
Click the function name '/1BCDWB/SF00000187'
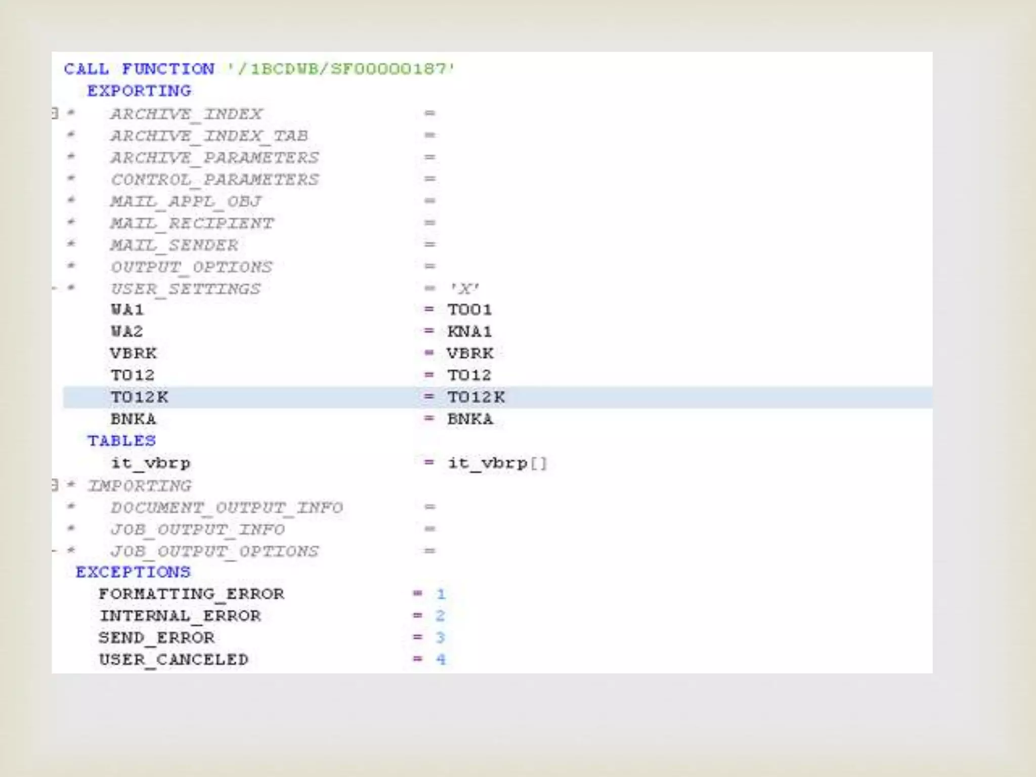pos(341,69)
